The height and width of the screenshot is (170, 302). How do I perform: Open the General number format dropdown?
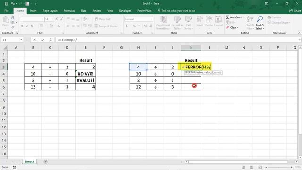point(151,19)
